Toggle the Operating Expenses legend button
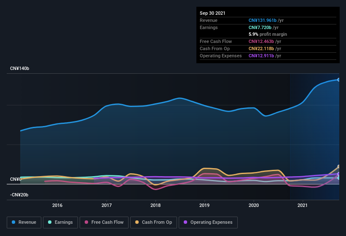 (208, 223)
